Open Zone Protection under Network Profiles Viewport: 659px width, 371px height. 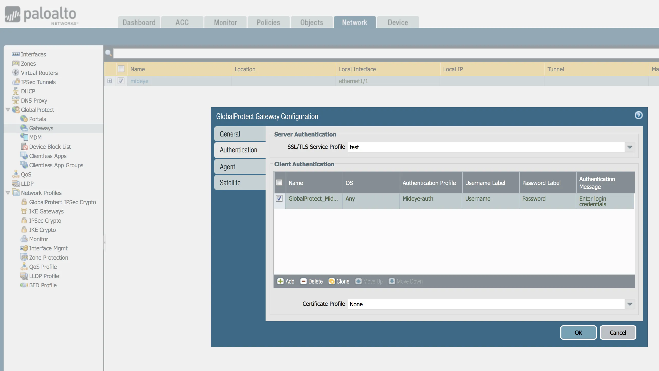coord(24,257)
